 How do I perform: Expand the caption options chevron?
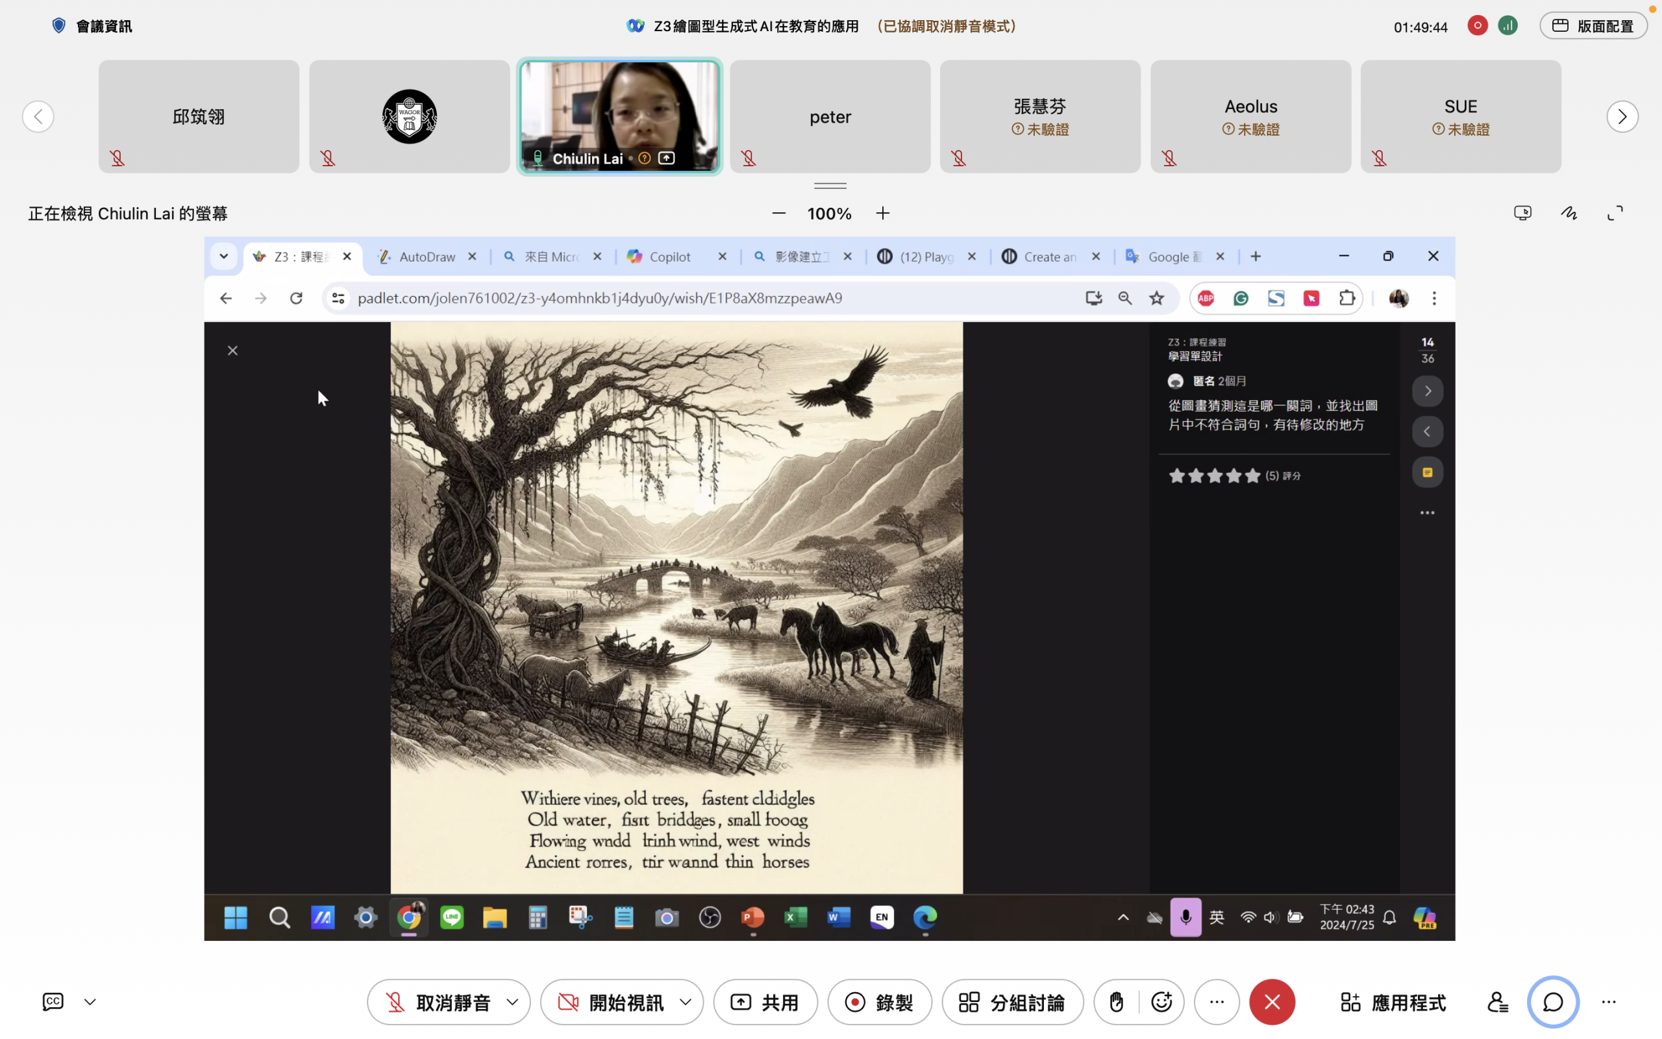pyautogui.click(x=90, y=1002)
